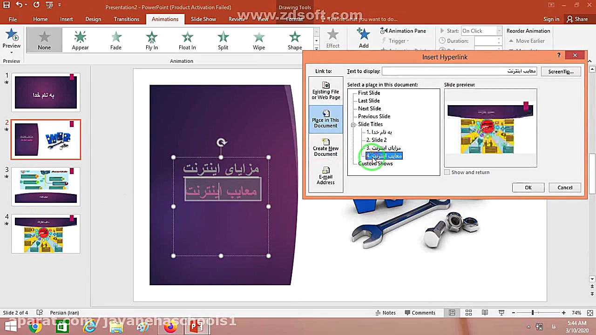Choose Create New Document link type
Image resolution: width=596 pixels, height=335 pixels.
325,148
